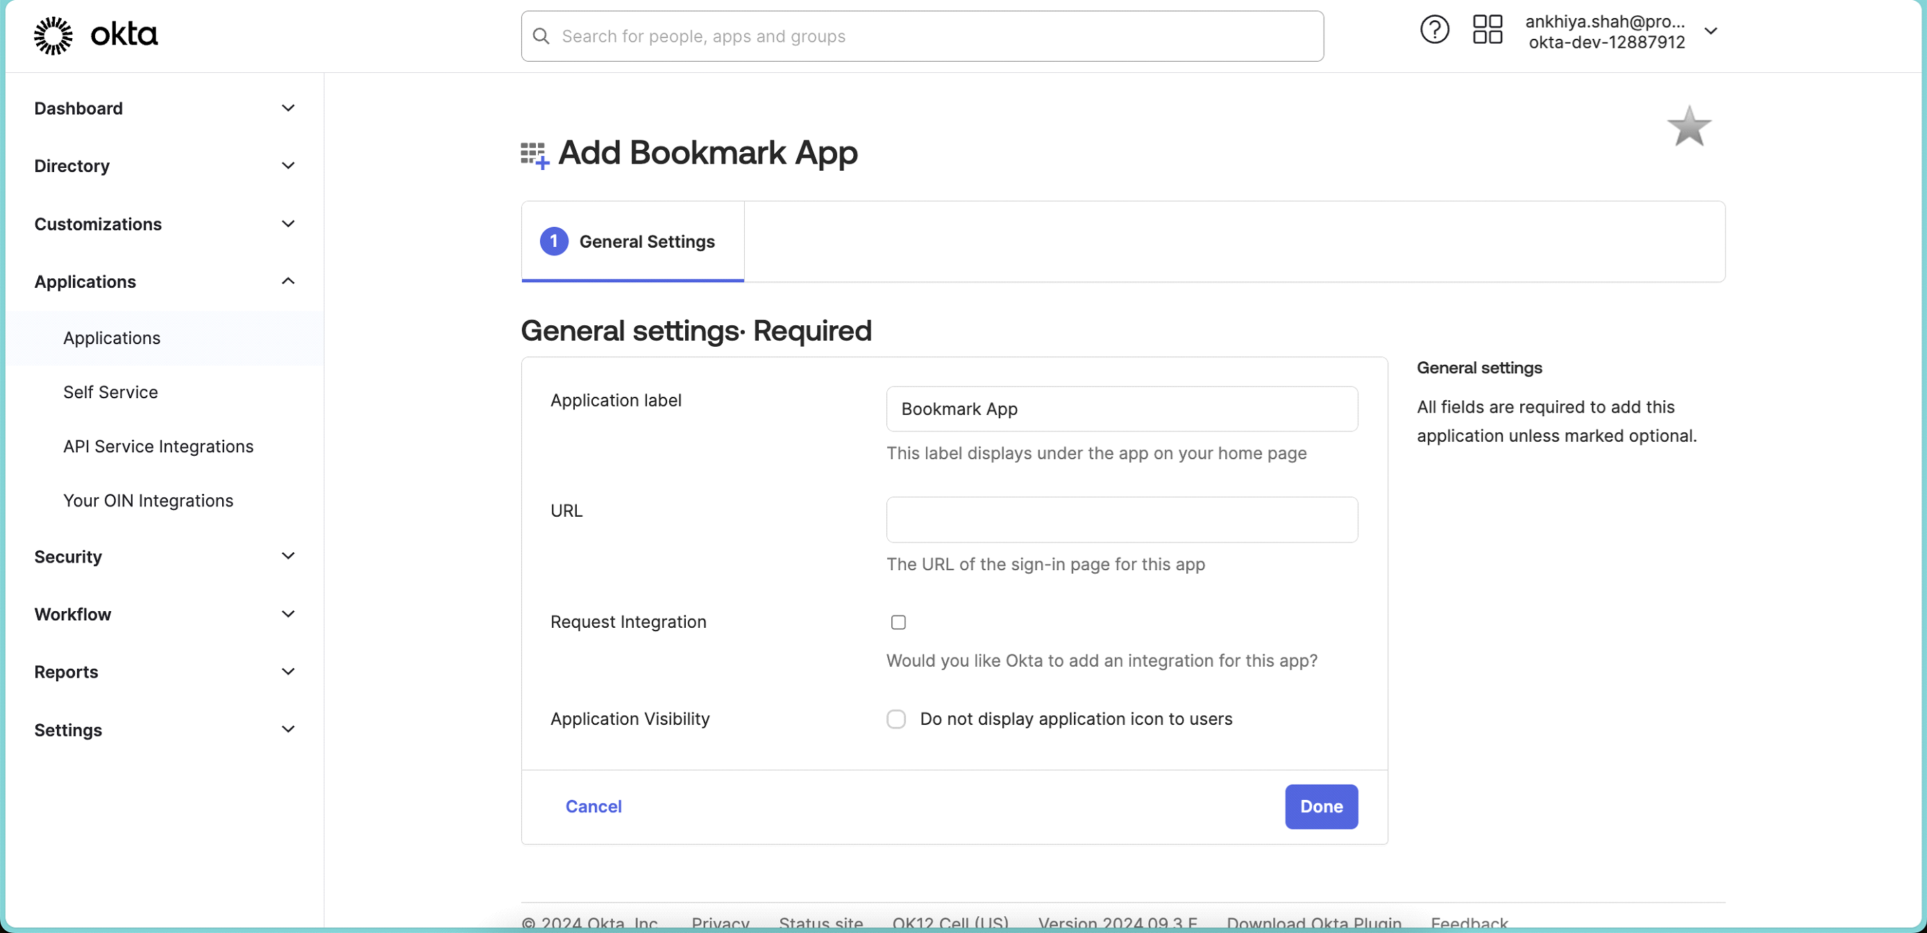Enable the Request Integration checkbox

point(898,622)
